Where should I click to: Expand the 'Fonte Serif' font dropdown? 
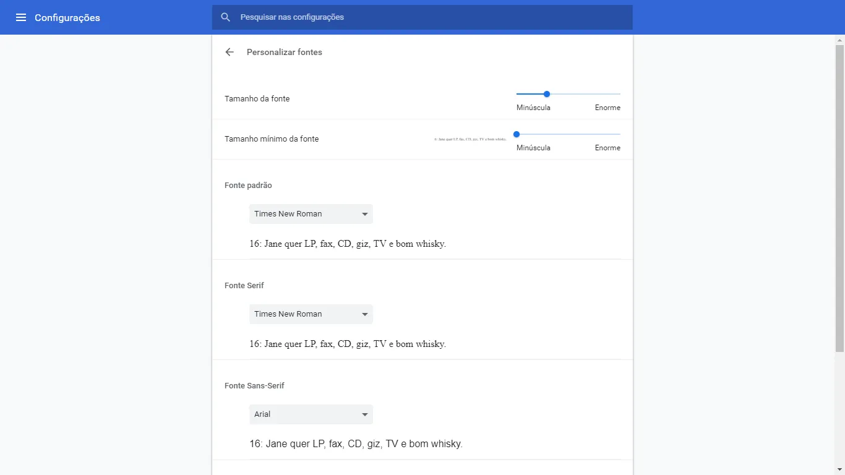[311, 314]
